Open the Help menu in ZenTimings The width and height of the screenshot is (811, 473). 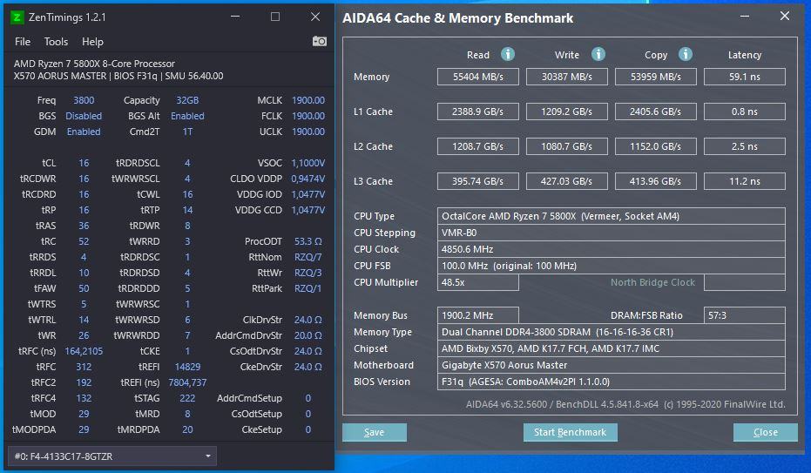[92, 42]
